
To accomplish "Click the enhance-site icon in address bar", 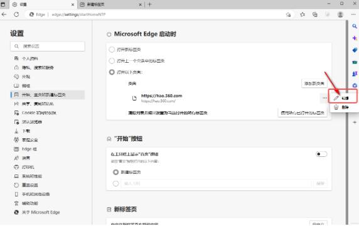I will pos(288,14).
